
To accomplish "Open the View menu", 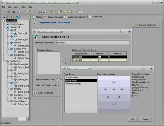I will click(16, 7).
